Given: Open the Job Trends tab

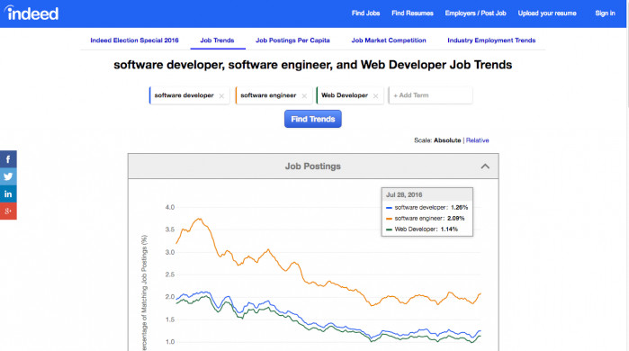Looking at the screenshot, I should [218, 40].
